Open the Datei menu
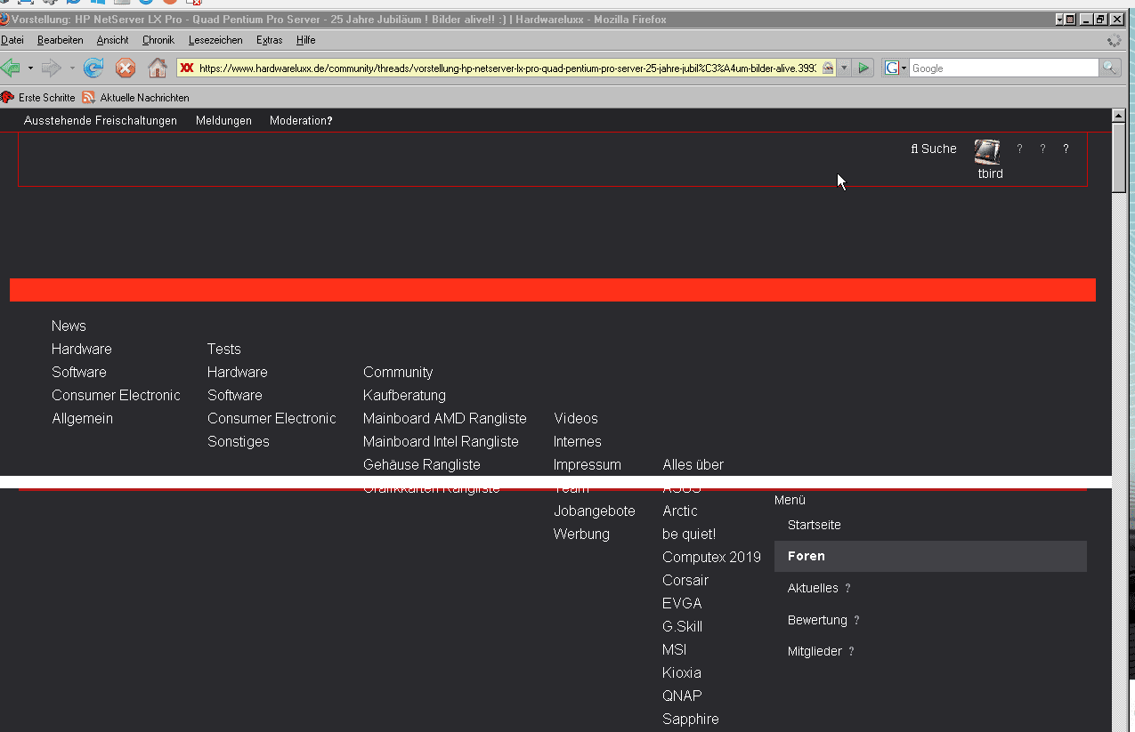This screenshot has width=1135, height=732. [12, 40]
